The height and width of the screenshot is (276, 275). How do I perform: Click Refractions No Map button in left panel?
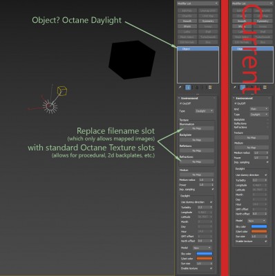point(197,162)
